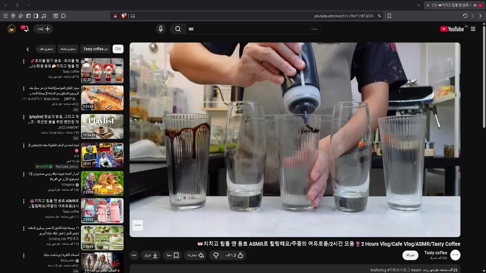Image resolution: width=486 pixels, height=273 pixels.
Task: Go back using the left arrow
Action: (473, 16)
